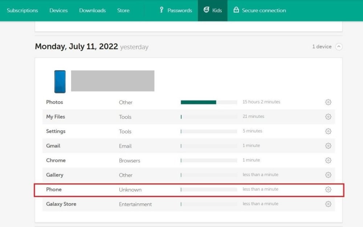Viewport: 363px width, 227px height.
Task: Collapse the Monday, July 11 section
Action: [x=339, y=47]
